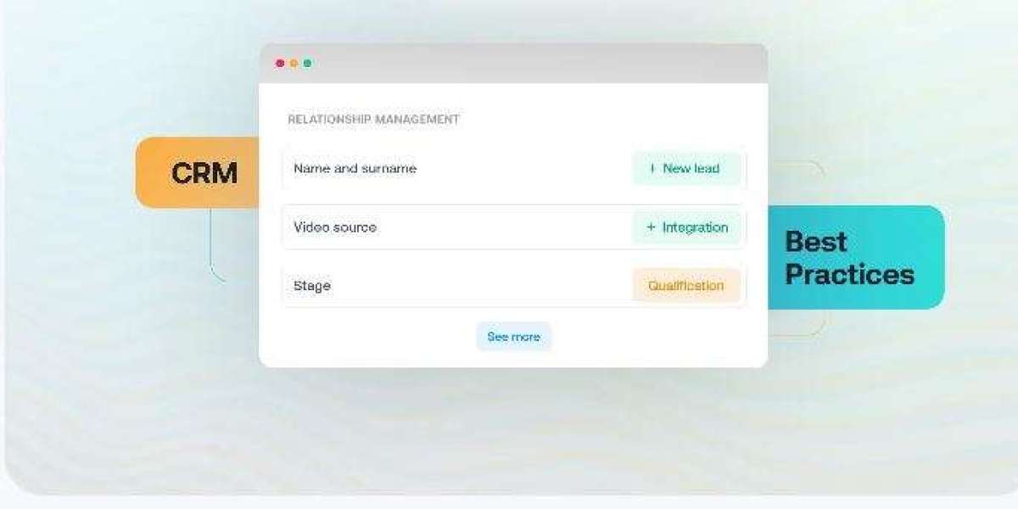
Task: Select the Integration tag
Action: (x=686, y=227)
